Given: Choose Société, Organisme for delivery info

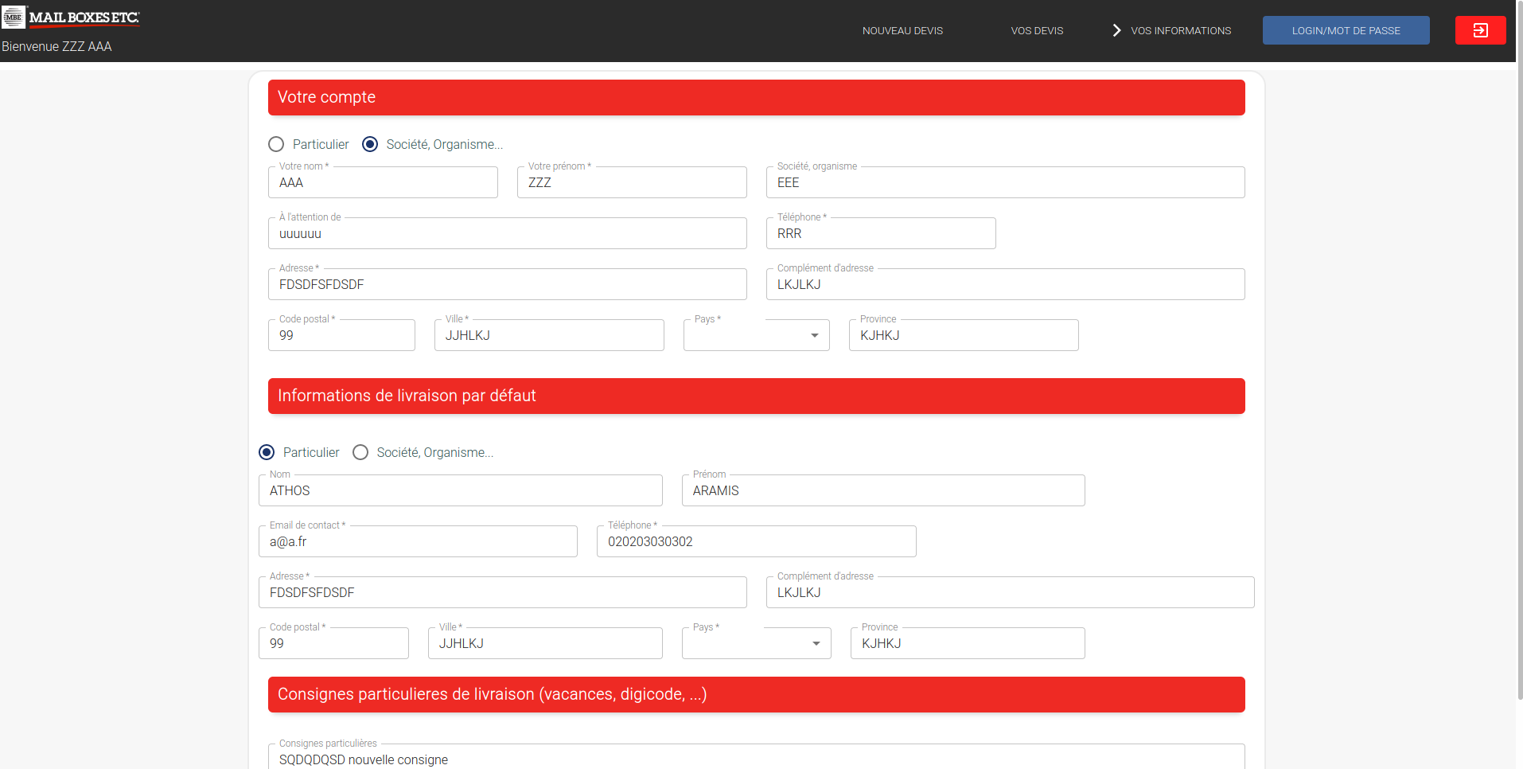Looking at the screenshot, I should click(x=360, y=452).
